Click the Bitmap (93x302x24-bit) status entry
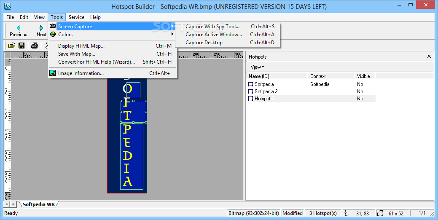Screen dimensions: 438x220 tap(254, 213)
